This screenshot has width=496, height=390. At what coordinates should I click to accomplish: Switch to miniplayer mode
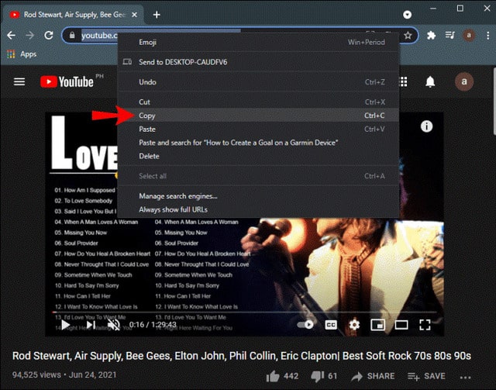click(x=377, y=325)
